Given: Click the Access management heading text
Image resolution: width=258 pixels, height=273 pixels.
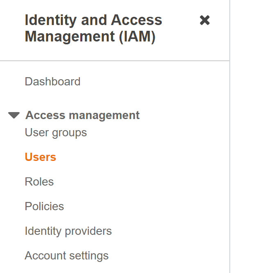Looking at the screenshot, I should (x=82, y=115).
